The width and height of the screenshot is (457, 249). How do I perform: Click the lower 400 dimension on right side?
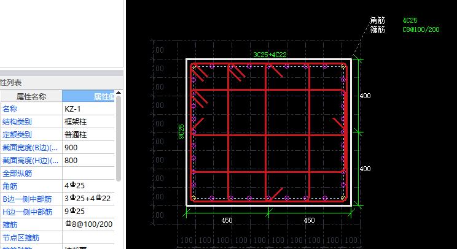coord(365,169)
